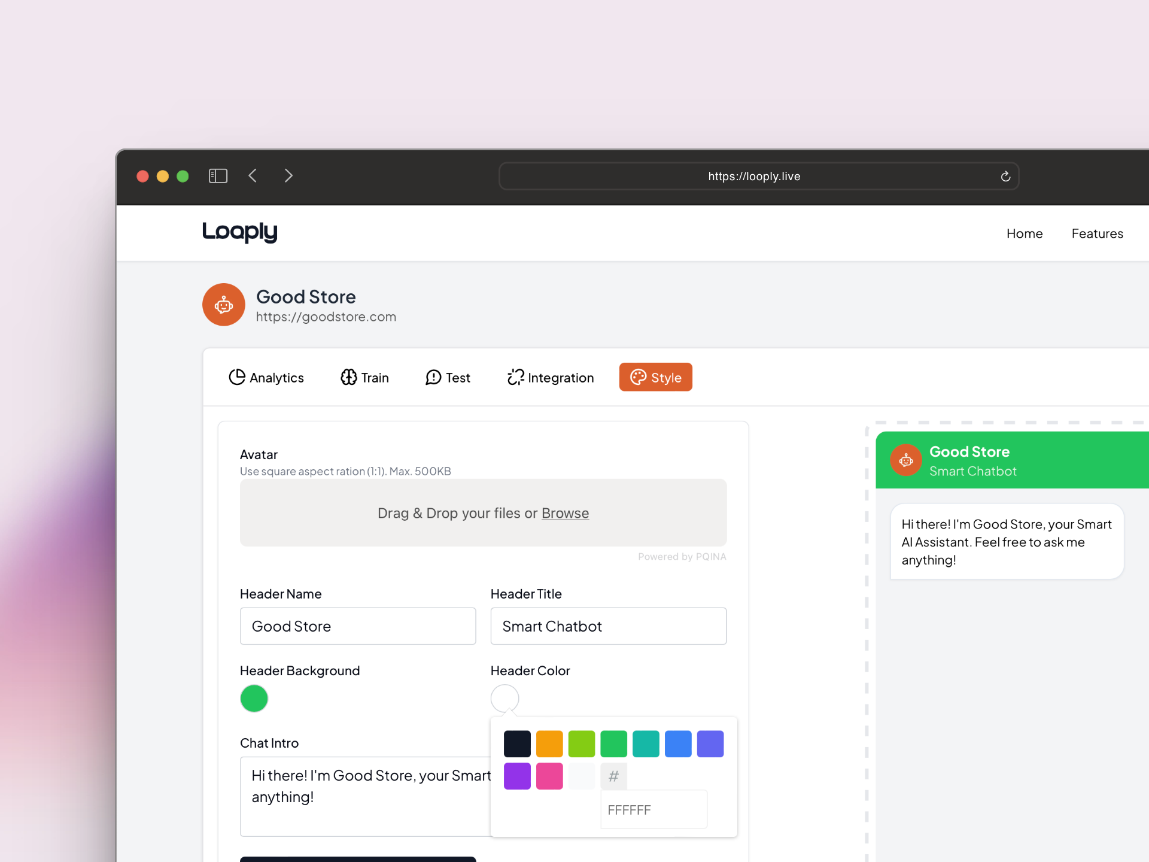Choose the pink color swatch
Screen dimensions: 1149x862
[549, 776]
